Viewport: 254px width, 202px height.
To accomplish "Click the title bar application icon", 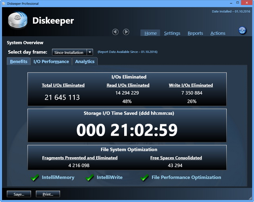I will click(x=4, y=4).
